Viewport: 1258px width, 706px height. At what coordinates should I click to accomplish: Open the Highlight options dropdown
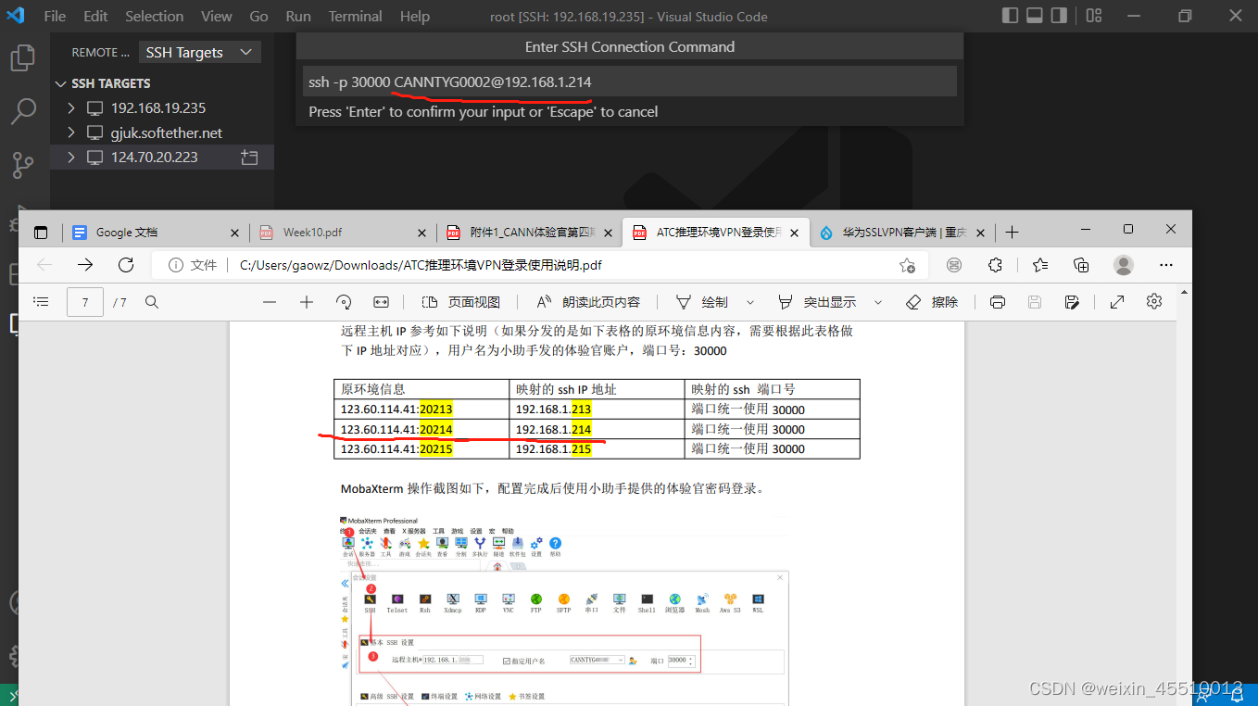pyautogui.click(x=878, y=302)
